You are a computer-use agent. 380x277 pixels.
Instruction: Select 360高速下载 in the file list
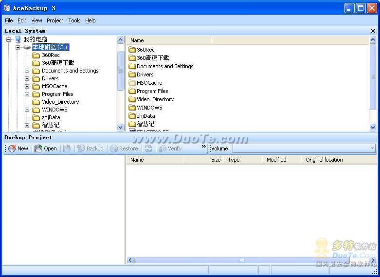pos(149,58)
